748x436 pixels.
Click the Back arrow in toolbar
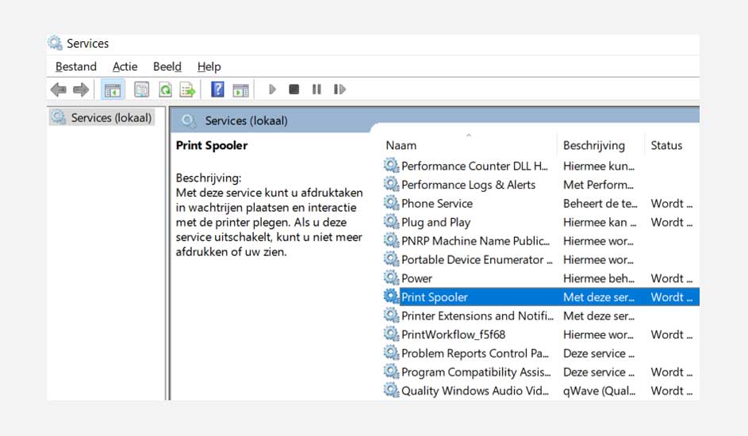point(59,90)
